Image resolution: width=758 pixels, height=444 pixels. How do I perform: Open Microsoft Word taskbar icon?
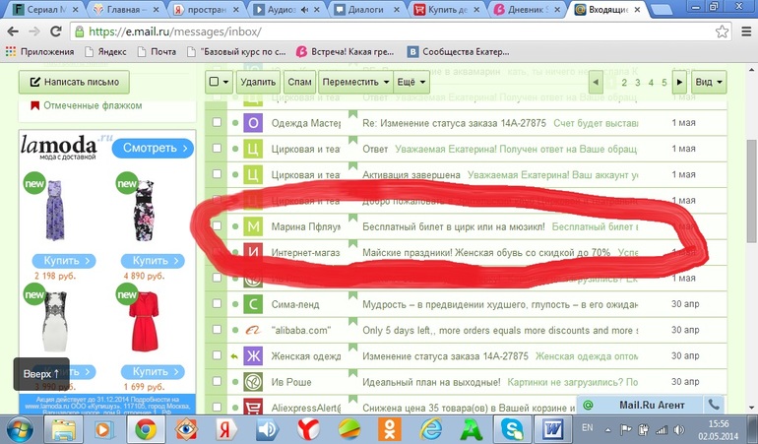click(553, 429)
